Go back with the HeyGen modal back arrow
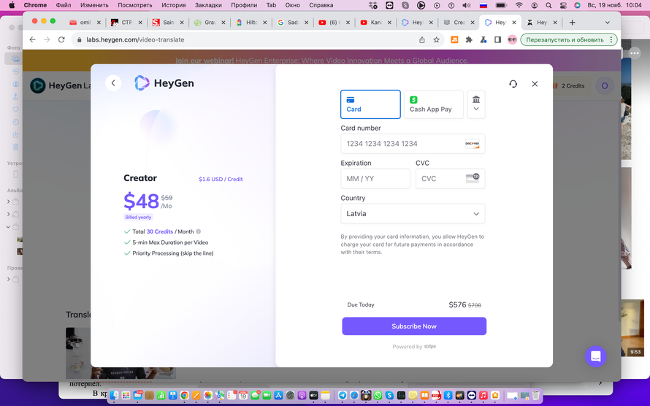Screen dimensions: 650x406 click(113, 83)
